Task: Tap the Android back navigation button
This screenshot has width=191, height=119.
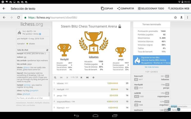Action: point(76,116)
